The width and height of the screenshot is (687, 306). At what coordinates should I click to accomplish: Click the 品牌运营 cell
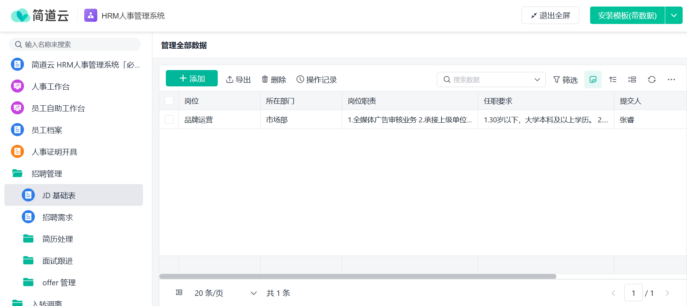220,119
